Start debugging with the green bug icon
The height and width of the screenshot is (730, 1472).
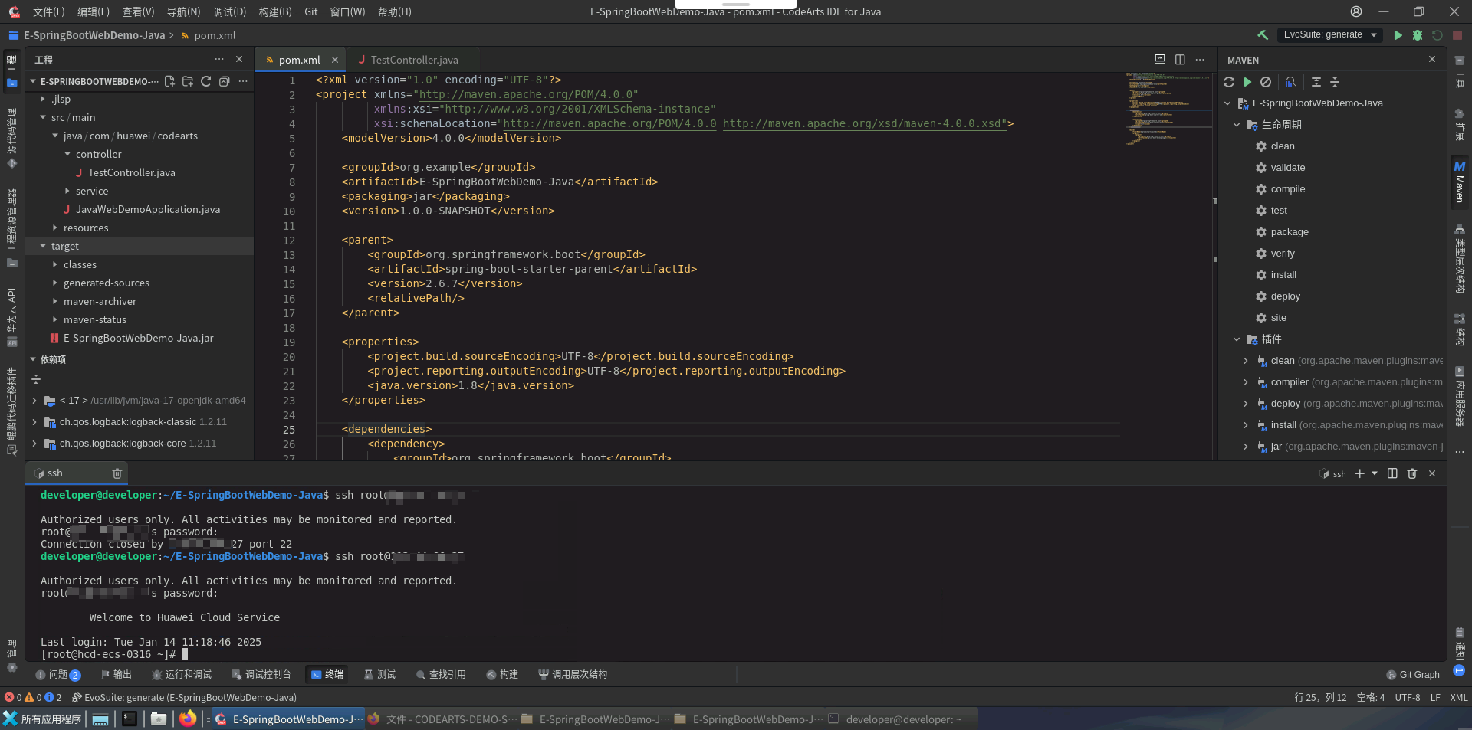point(1418,34)
